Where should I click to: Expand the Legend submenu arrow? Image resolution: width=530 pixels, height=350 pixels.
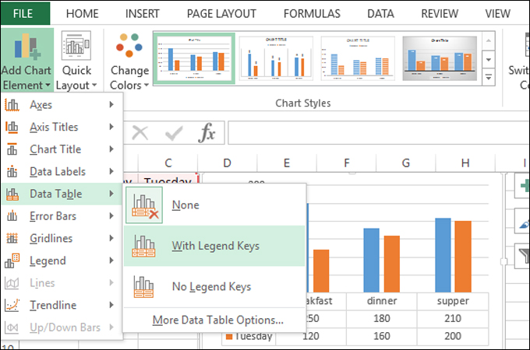pyautogui.click(x=111, y=261)
